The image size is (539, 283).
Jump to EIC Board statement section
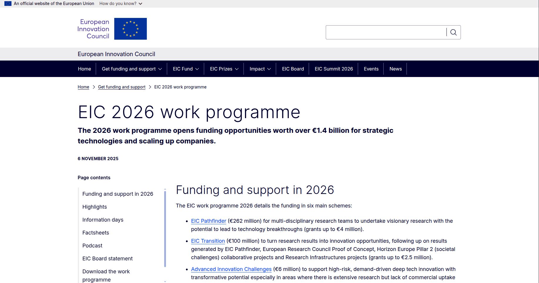(108, 259)
